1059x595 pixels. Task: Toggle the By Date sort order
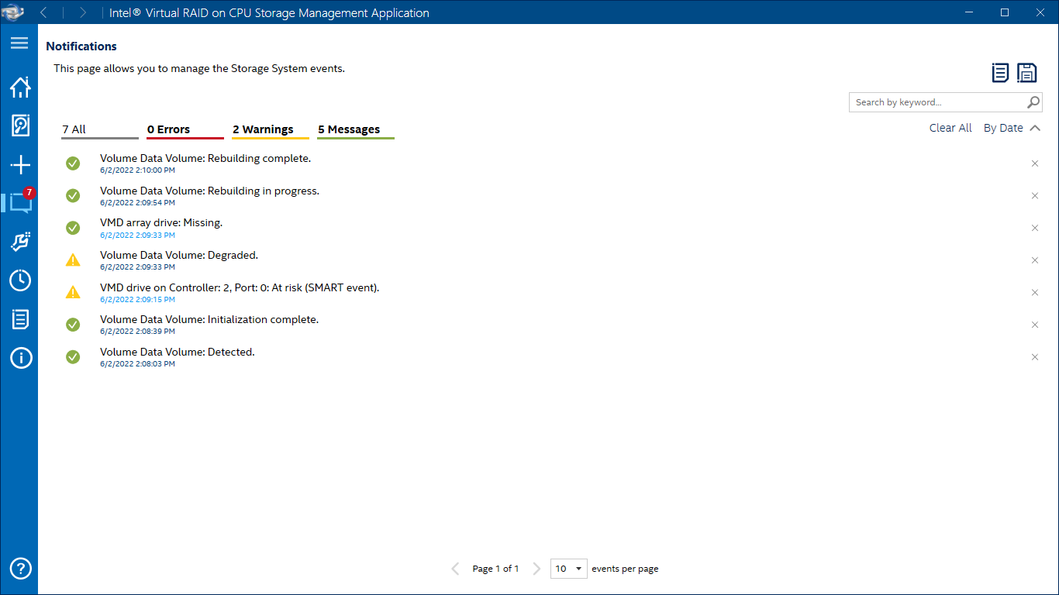tap(1012, 128)
